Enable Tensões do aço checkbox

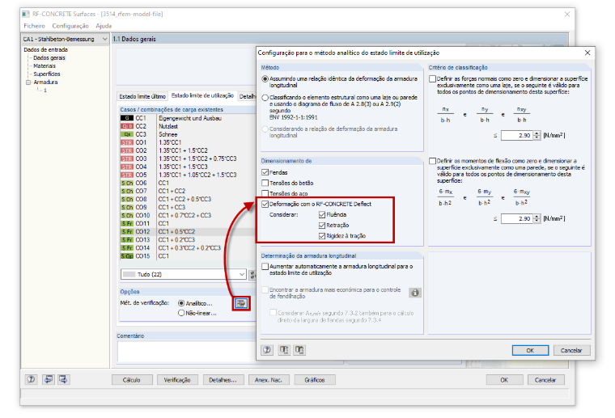265,193
